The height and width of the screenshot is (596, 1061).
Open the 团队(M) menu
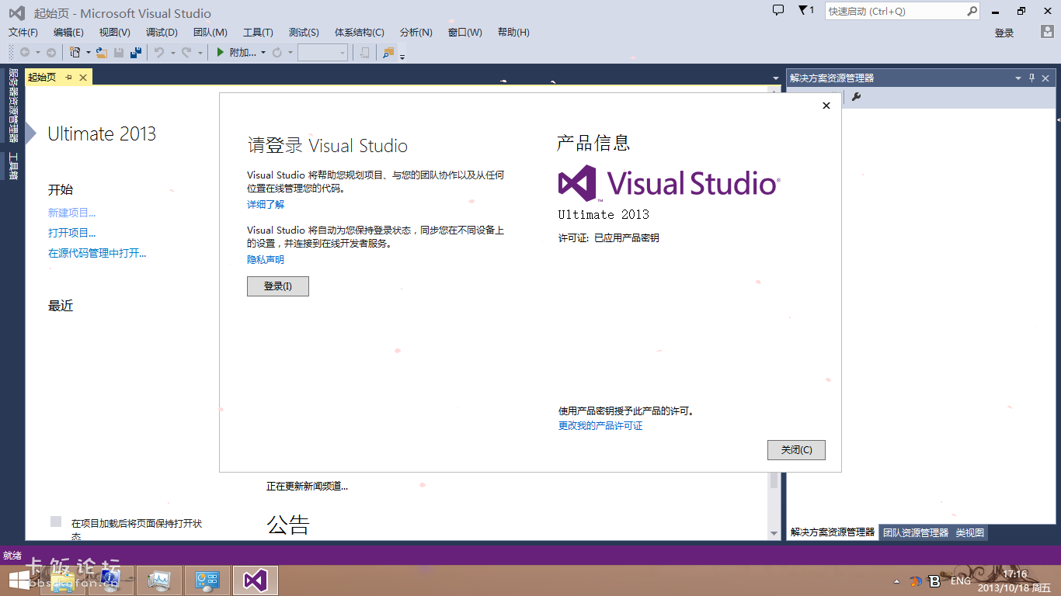210,33
